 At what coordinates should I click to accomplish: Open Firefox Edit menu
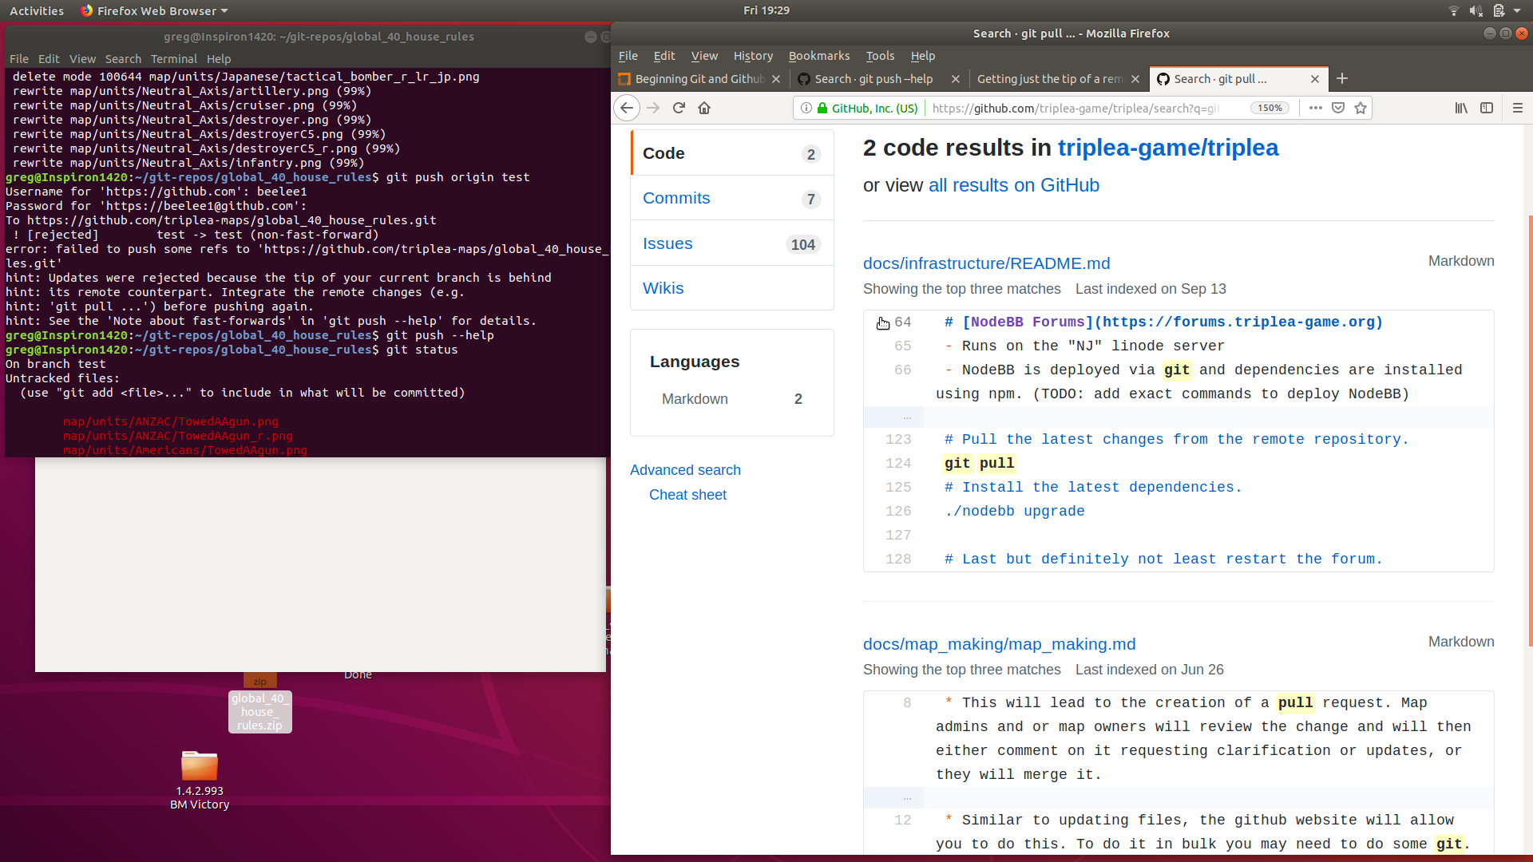click(664, 56)
